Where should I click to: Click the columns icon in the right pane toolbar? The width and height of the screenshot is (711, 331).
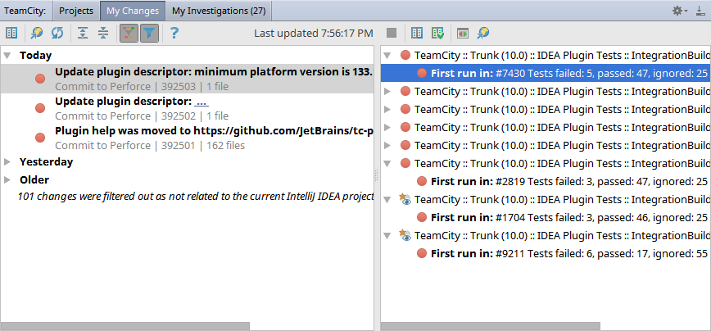click(x=417, y=33)
